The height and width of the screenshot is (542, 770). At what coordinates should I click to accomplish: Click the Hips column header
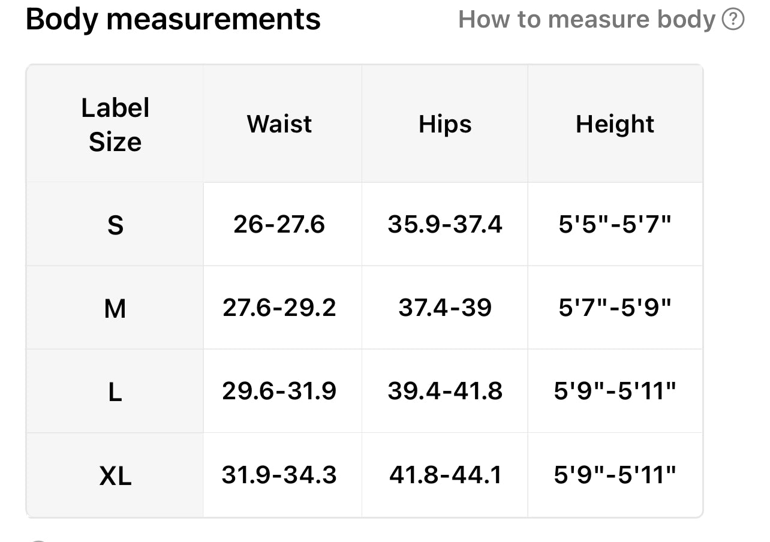445,124
